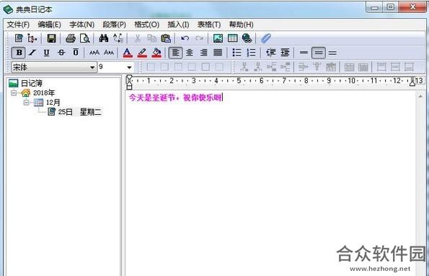Viewport: 429px width, 276px height.
Task: Select the 25日 星期二 diary entry
Action: point(79,112)
